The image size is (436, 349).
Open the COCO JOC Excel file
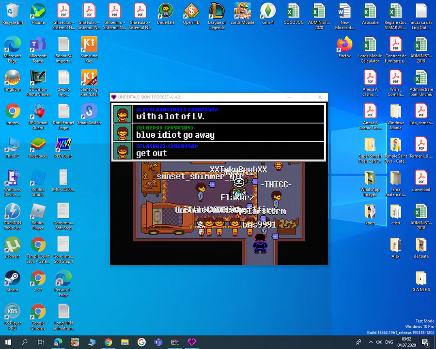[294, 14]
